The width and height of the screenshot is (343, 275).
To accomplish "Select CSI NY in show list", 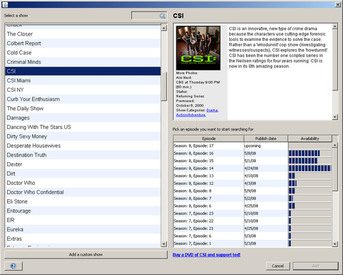I will click(83, 90).
